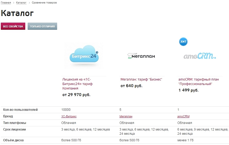Click the Битрикс24 cloud logo image

point(84,55)
